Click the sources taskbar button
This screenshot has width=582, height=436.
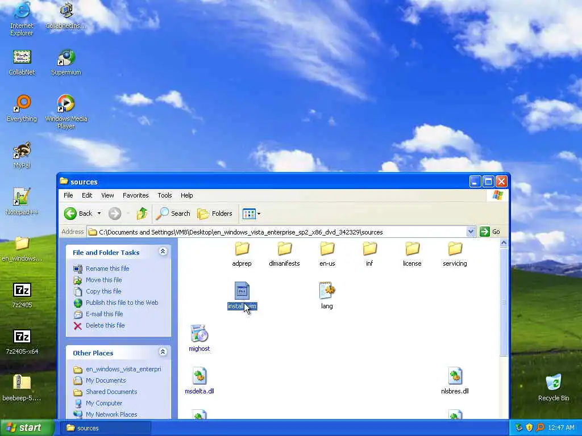tap(105, 428)
